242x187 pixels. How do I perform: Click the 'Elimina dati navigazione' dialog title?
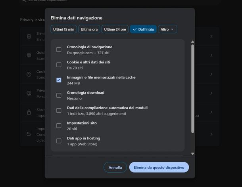[x=77, y=18]
